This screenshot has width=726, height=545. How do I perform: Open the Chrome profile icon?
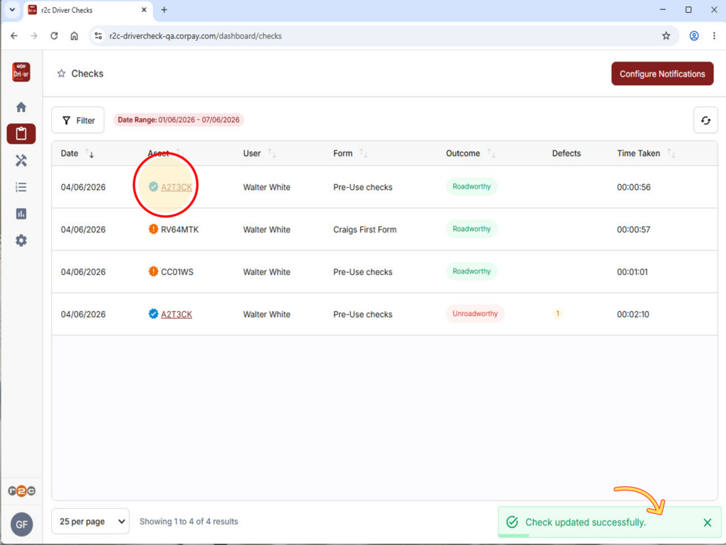click(693, 35)
